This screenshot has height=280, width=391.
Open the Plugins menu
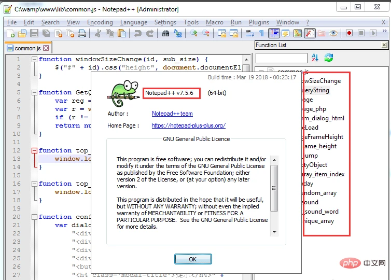259,22
